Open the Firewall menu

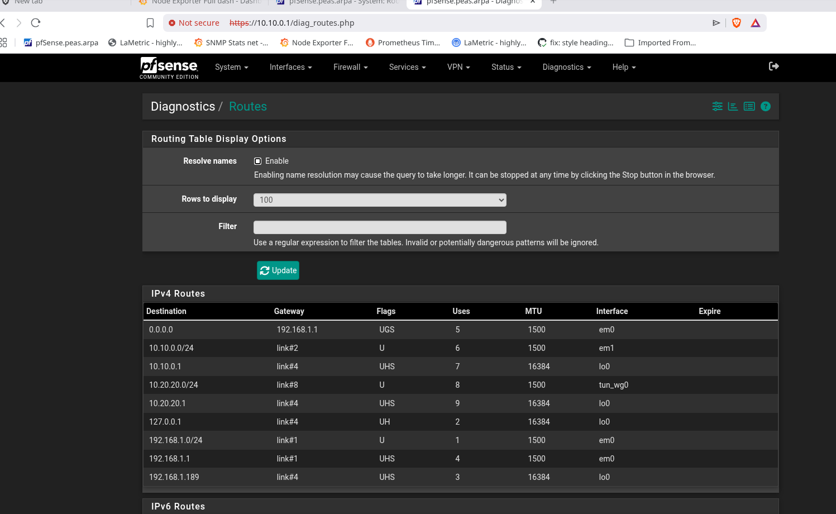point(351,67)
